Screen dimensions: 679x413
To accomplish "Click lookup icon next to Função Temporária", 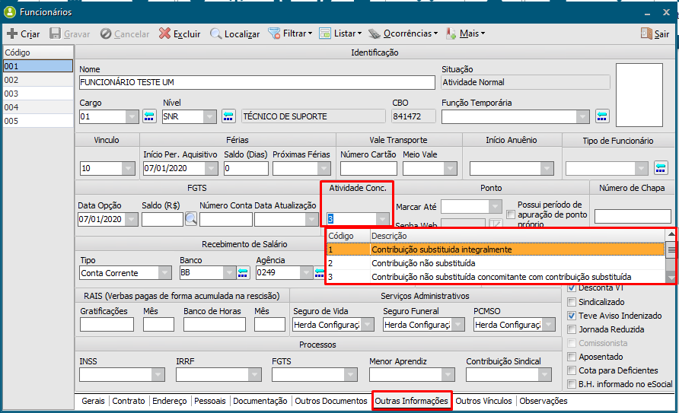I will click(x=602, y=116).
